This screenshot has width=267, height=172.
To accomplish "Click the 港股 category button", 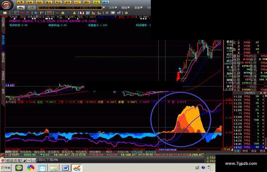I will pyautogui.click(x=30, y=2).
